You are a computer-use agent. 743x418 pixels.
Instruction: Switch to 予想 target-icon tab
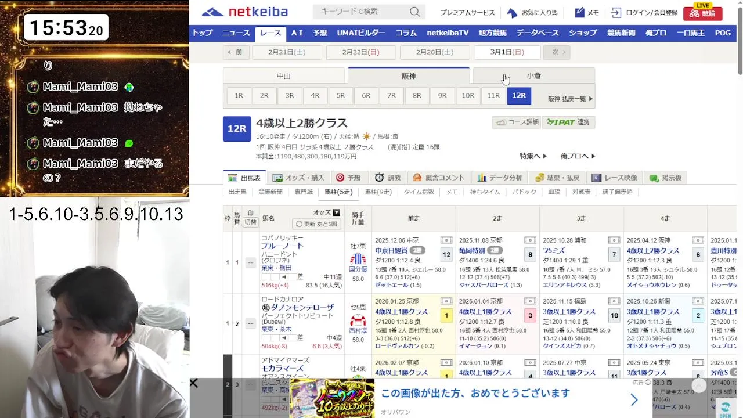click(x=348, y=178)
